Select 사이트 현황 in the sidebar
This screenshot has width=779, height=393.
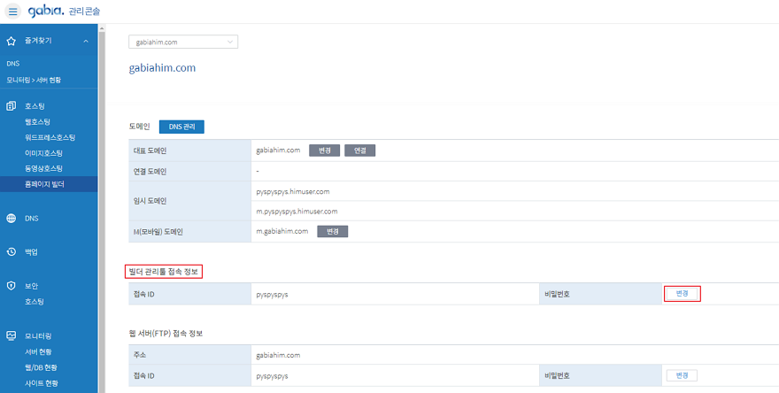click(42, 383)
